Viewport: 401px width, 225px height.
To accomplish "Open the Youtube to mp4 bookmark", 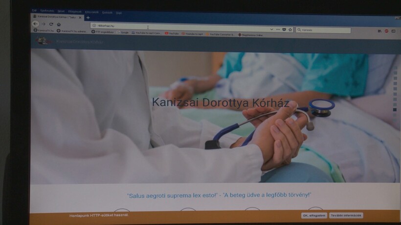I will click(192, 34).
